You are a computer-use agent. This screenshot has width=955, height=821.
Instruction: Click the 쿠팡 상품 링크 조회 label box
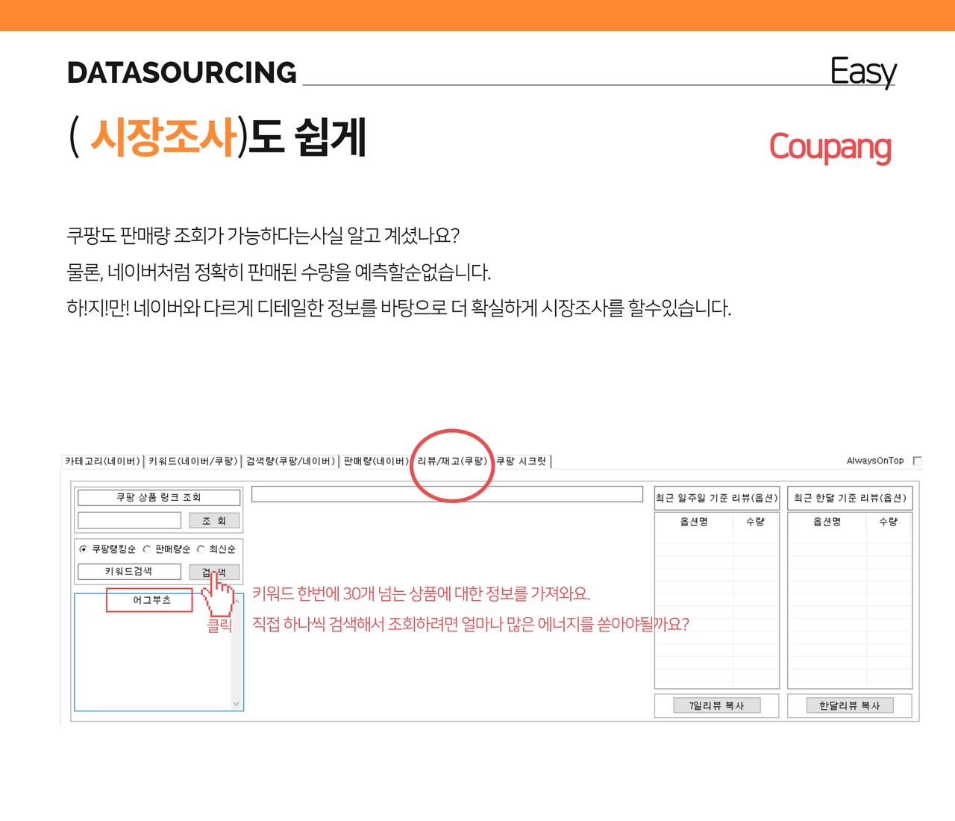point(159,497)
